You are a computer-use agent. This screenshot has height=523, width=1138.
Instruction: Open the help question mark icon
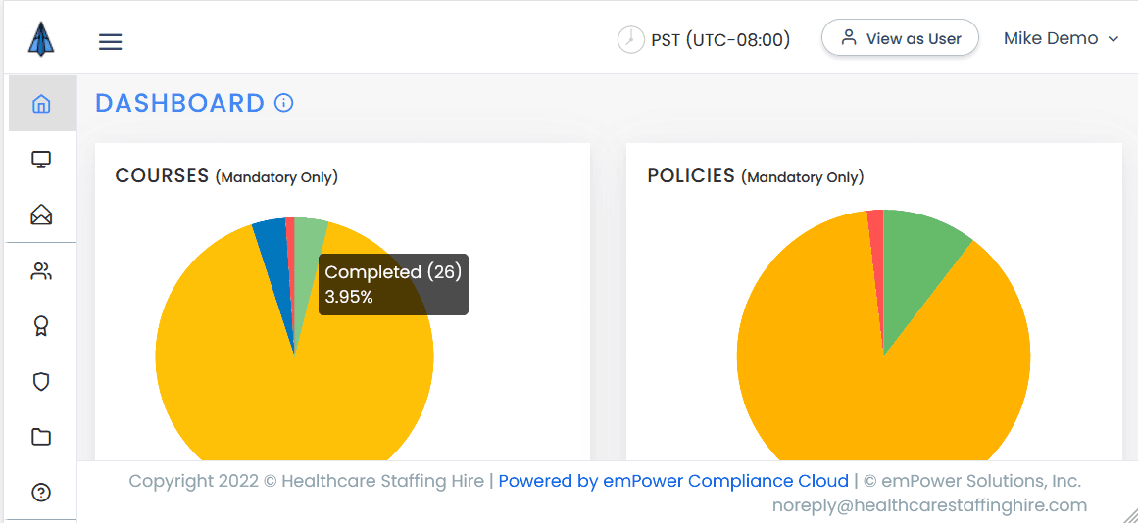[x=41, y=493]
